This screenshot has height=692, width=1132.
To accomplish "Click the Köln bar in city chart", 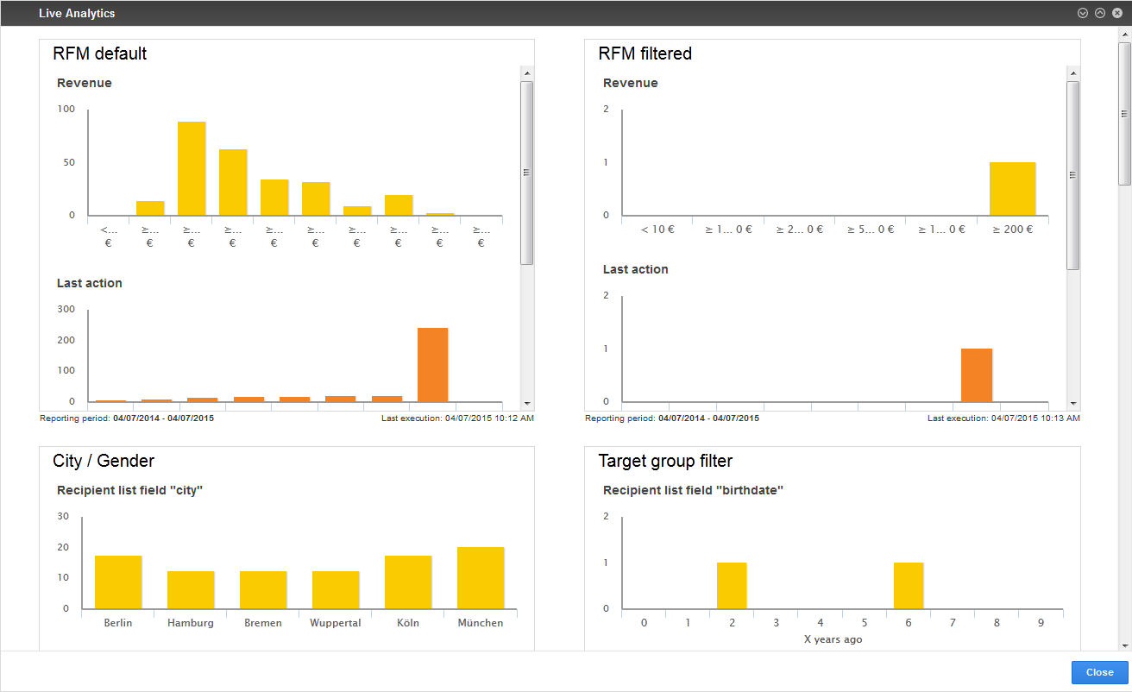I will (x=408, y=582).
